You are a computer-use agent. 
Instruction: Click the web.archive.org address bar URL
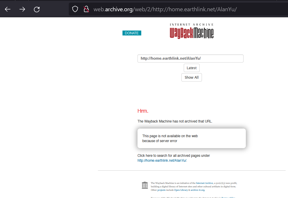click(x=165, y=9)
